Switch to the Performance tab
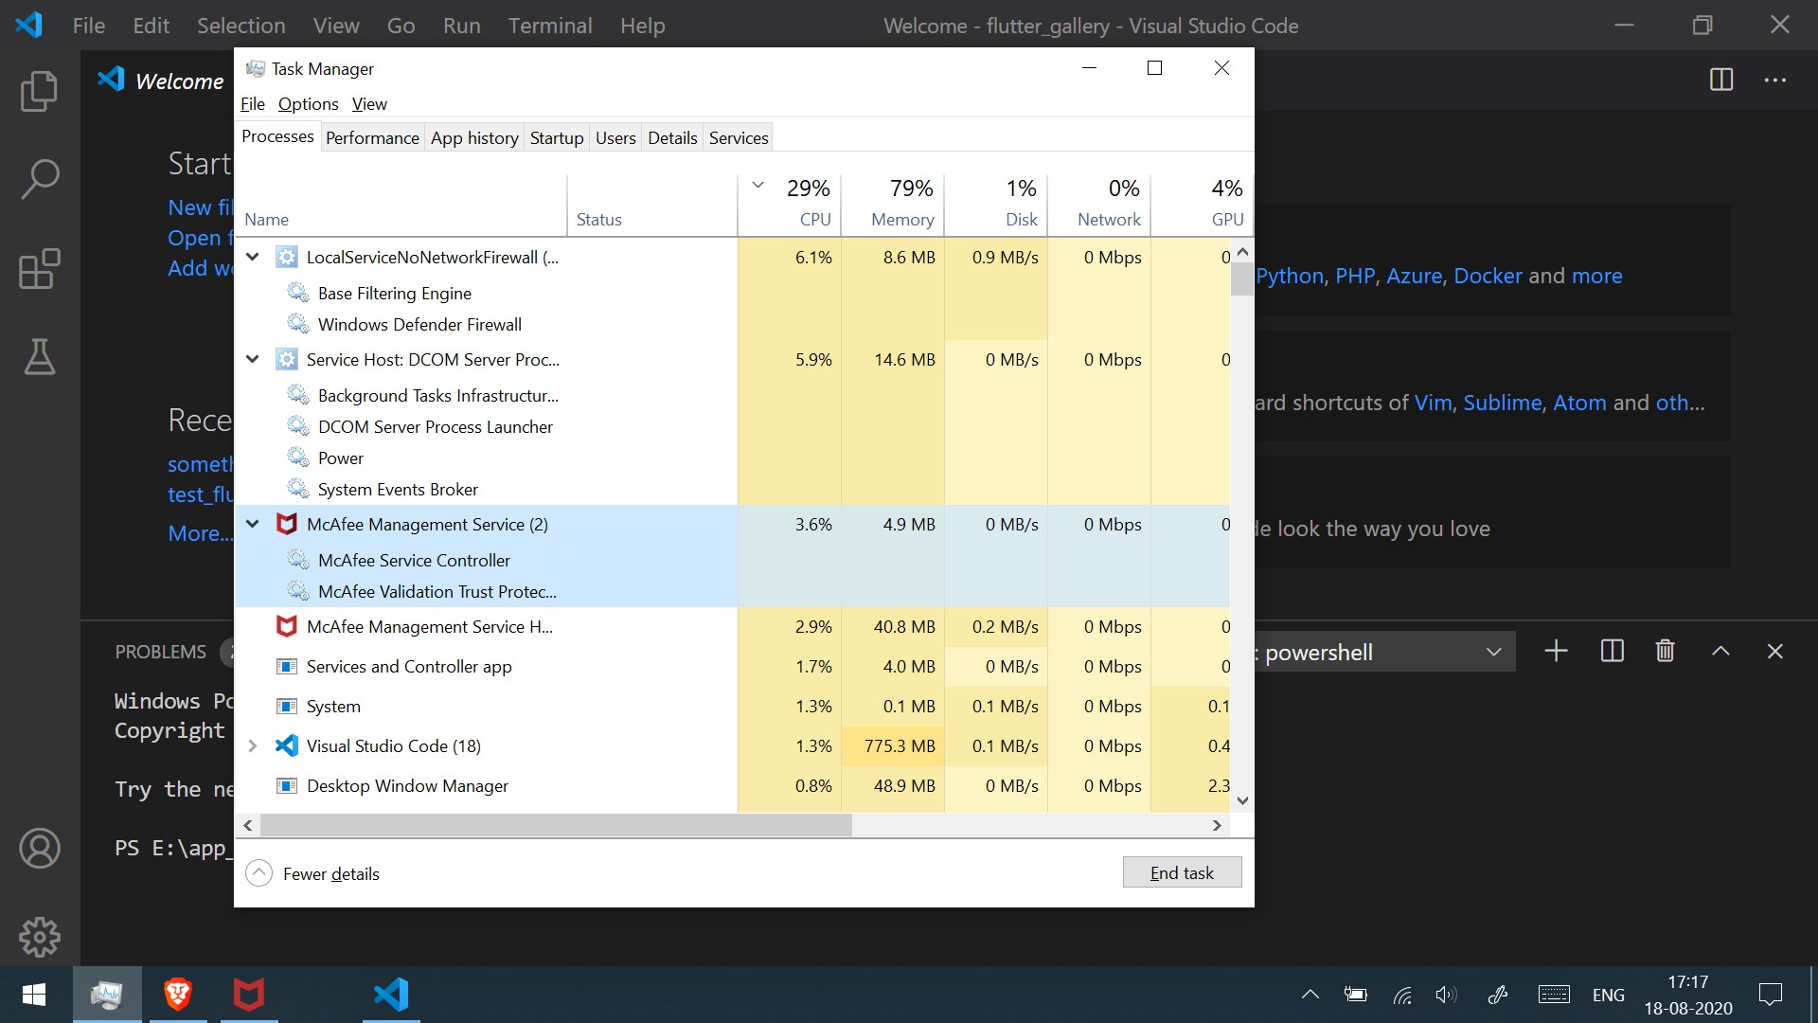This screenshot has width=1818, height=1023. (372, 138)
